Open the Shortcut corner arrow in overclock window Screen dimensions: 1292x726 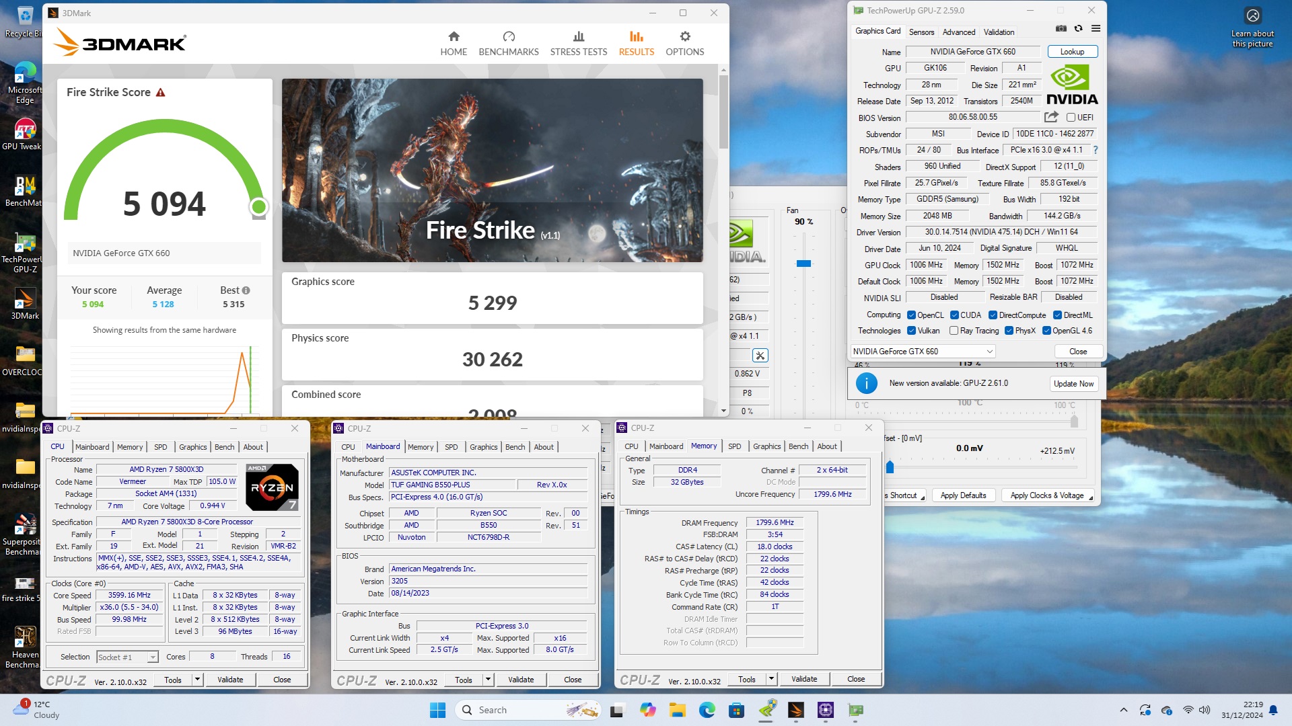[x=923, y=497]
